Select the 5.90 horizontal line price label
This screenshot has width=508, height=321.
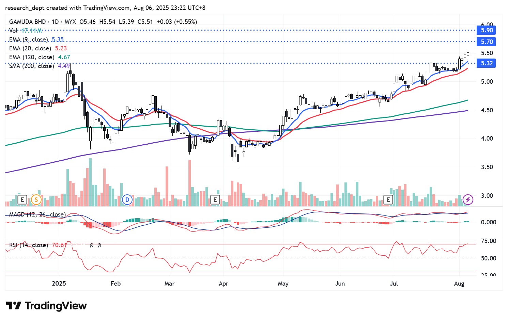[487, 30]
